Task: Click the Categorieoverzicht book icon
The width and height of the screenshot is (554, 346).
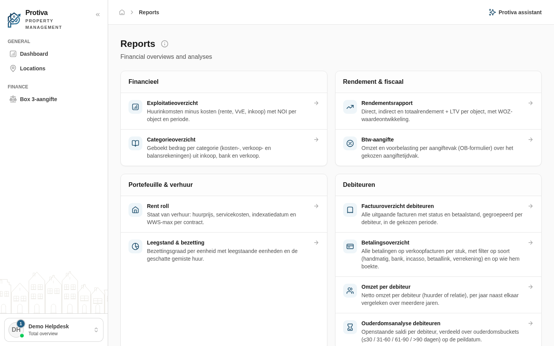Action: tap(135, 143)
